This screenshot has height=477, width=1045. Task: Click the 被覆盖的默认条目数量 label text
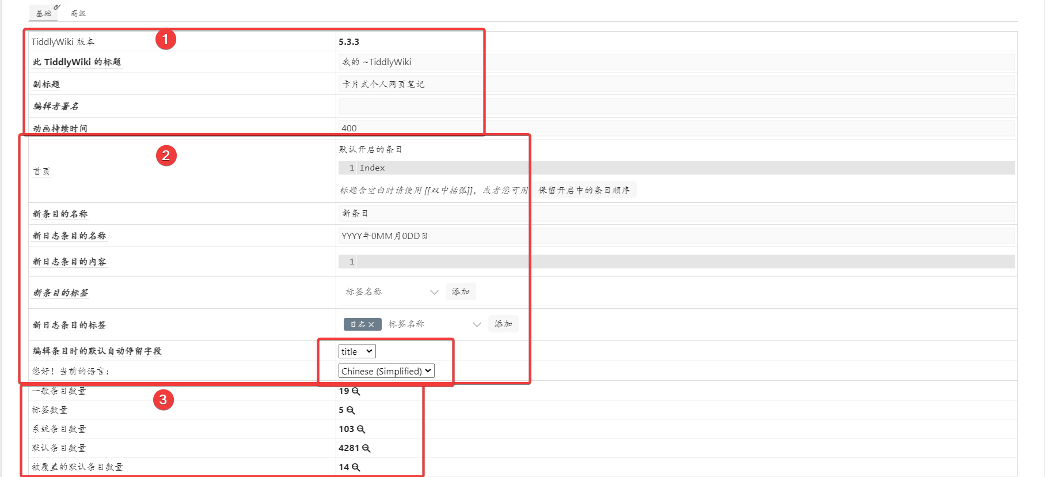[x=77, y=467]
